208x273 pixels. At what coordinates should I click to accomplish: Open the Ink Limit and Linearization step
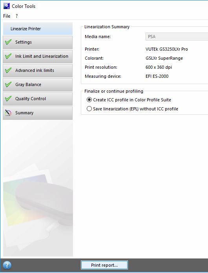point(38,57)
